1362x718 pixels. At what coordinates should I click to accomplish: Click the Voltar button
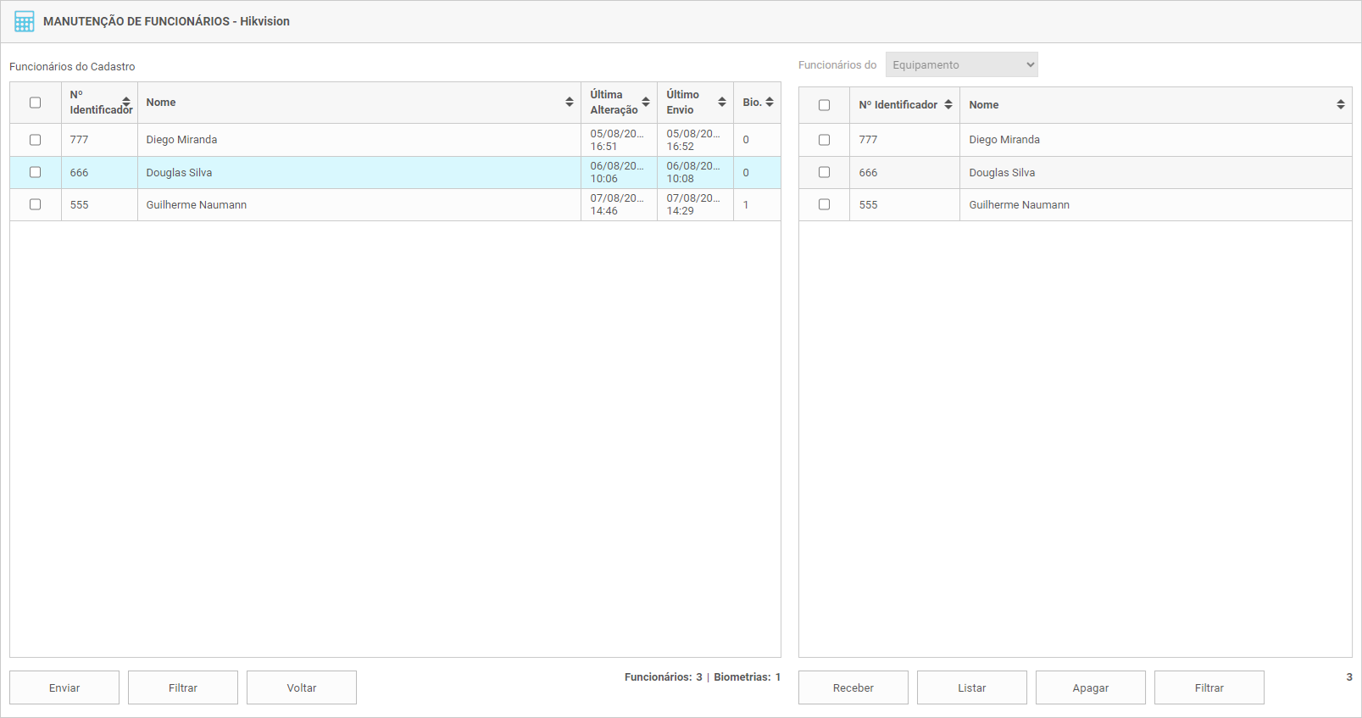(x=301, y=687)
